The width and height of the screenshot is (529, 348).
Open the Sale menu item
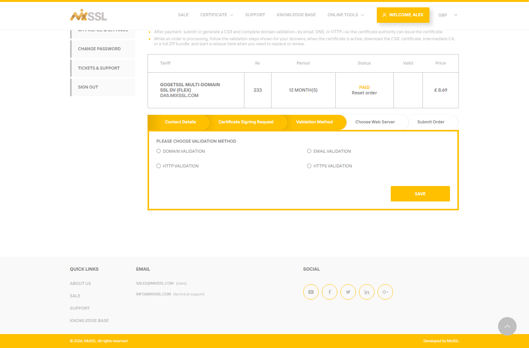[183, 15]
